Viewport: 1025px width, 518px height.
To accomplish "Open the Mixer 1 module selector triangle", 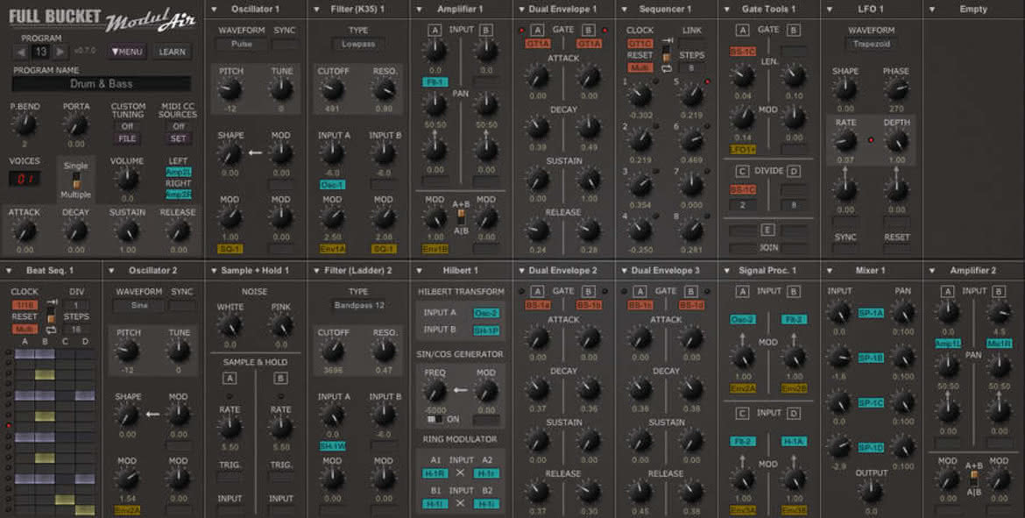I will pyautogui.click(x=830, y=270).
